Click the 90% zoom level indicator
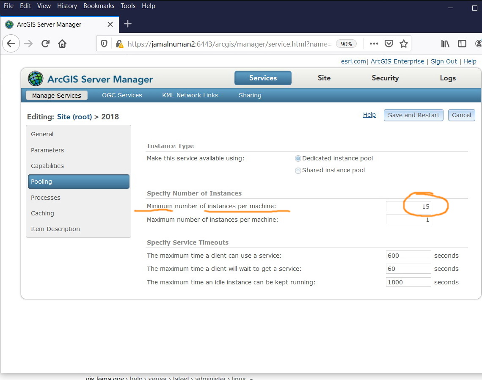Screen dimensions: 482x380 [346, 44]
